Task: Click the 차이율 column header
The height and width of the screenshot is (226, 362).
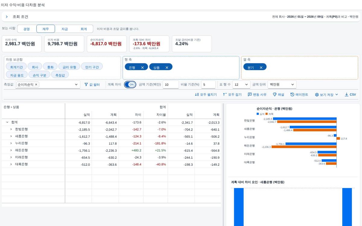Action: point(156,115)
